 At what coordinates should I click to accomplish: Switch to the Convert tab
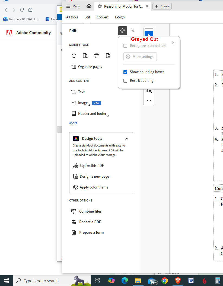click(102, 17)
